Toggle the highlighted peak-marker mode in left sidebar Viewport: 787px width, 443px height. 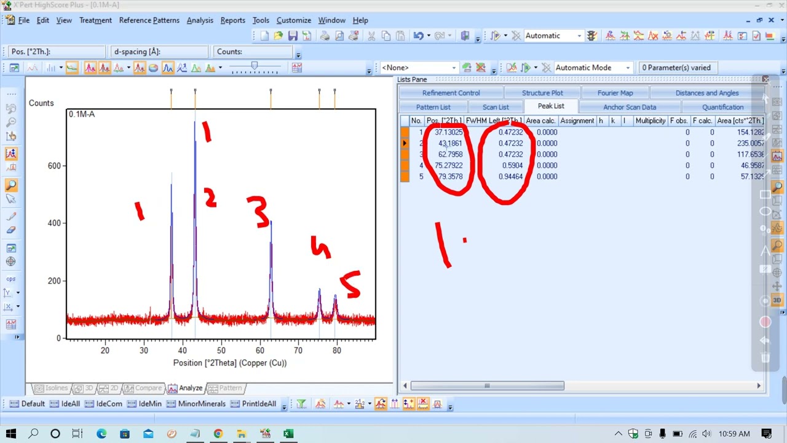[x=10, y=153]
